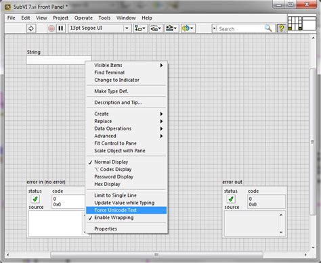Open the View menu
Image resolution: width=321 pixels, height=263 pixels.
click(41, 18)
